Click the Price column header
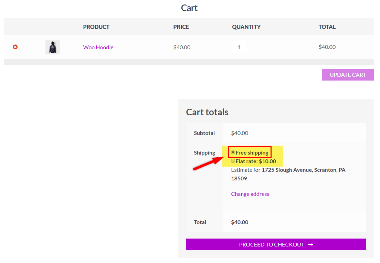The height and width of the screenshot is (263, 380). (181, 27)
